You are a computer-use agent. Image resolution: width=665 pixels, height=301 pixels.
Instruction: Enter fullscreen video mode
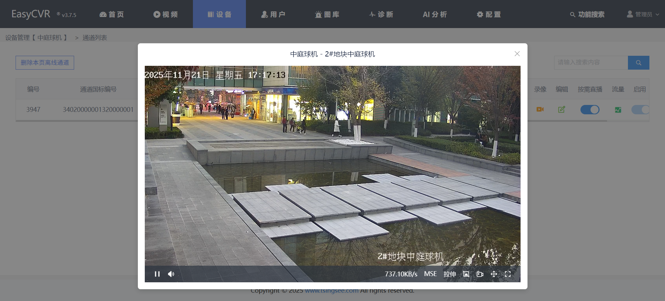[x=508, y=274]
